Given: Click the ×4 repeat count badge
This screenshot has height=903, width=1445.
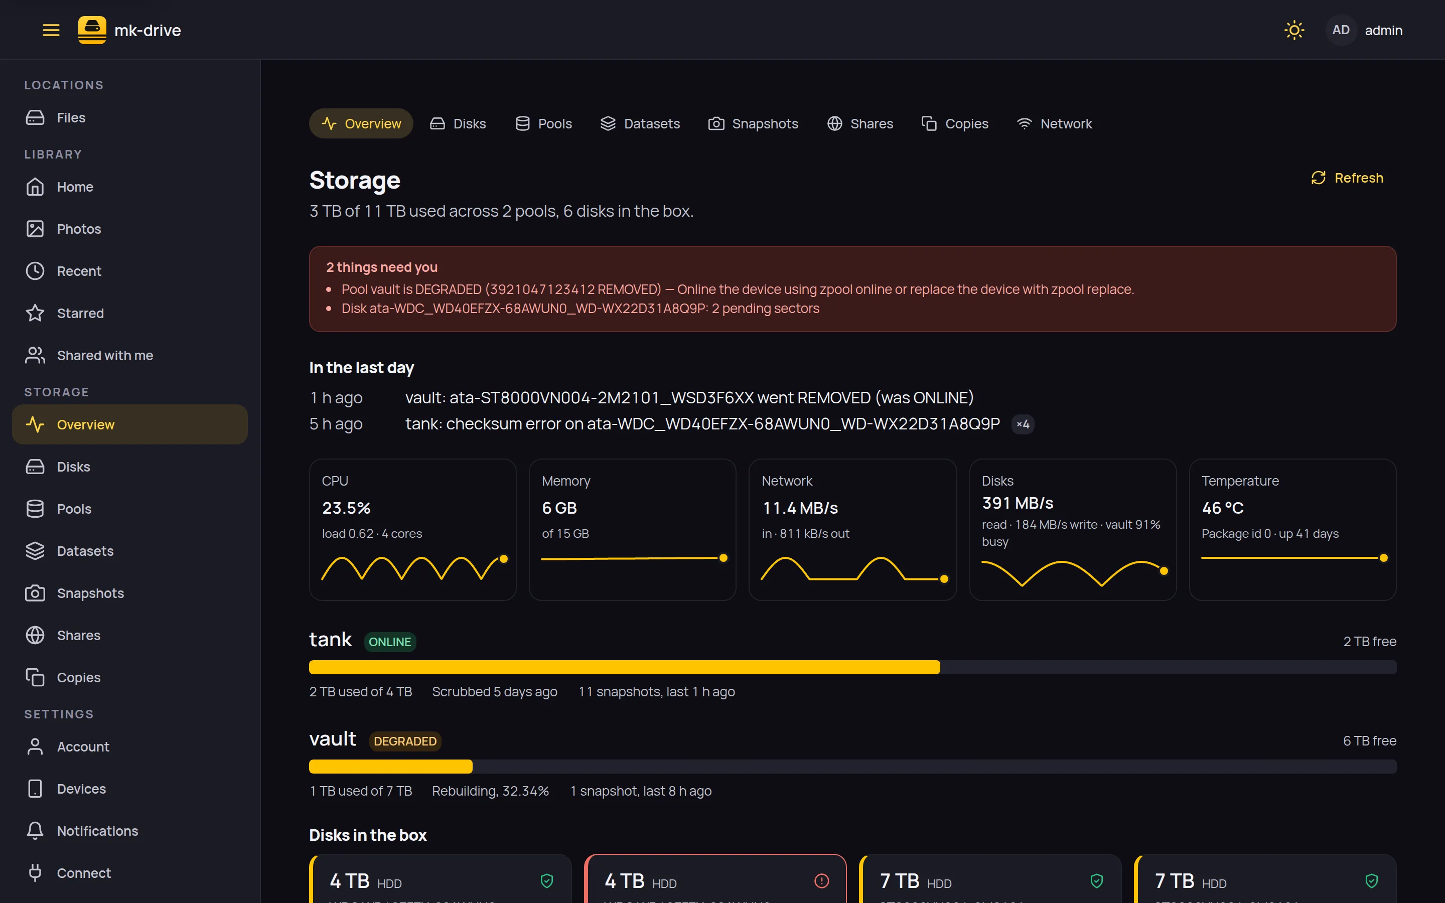Looking at the screenshot, I should (x=1023, y=424).
